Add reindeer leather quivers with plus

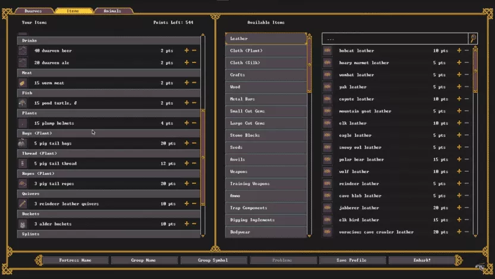[x=187, y=203]
